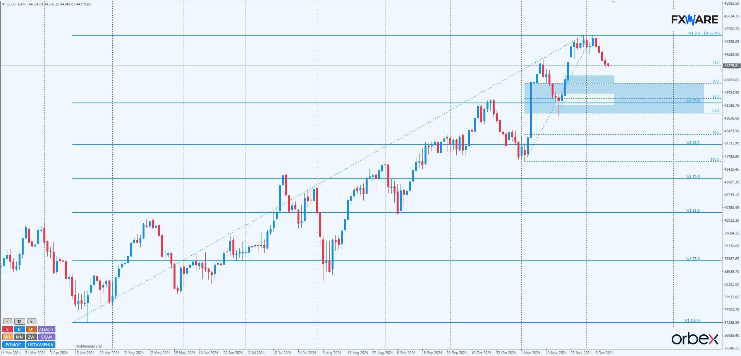Open the POMOC help button

[x=14, y=345]
